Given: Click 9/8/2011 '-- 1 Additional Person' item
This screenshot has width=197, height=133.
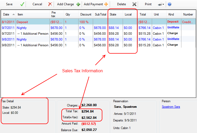Looking at the screenshot, I should point(33,45).
